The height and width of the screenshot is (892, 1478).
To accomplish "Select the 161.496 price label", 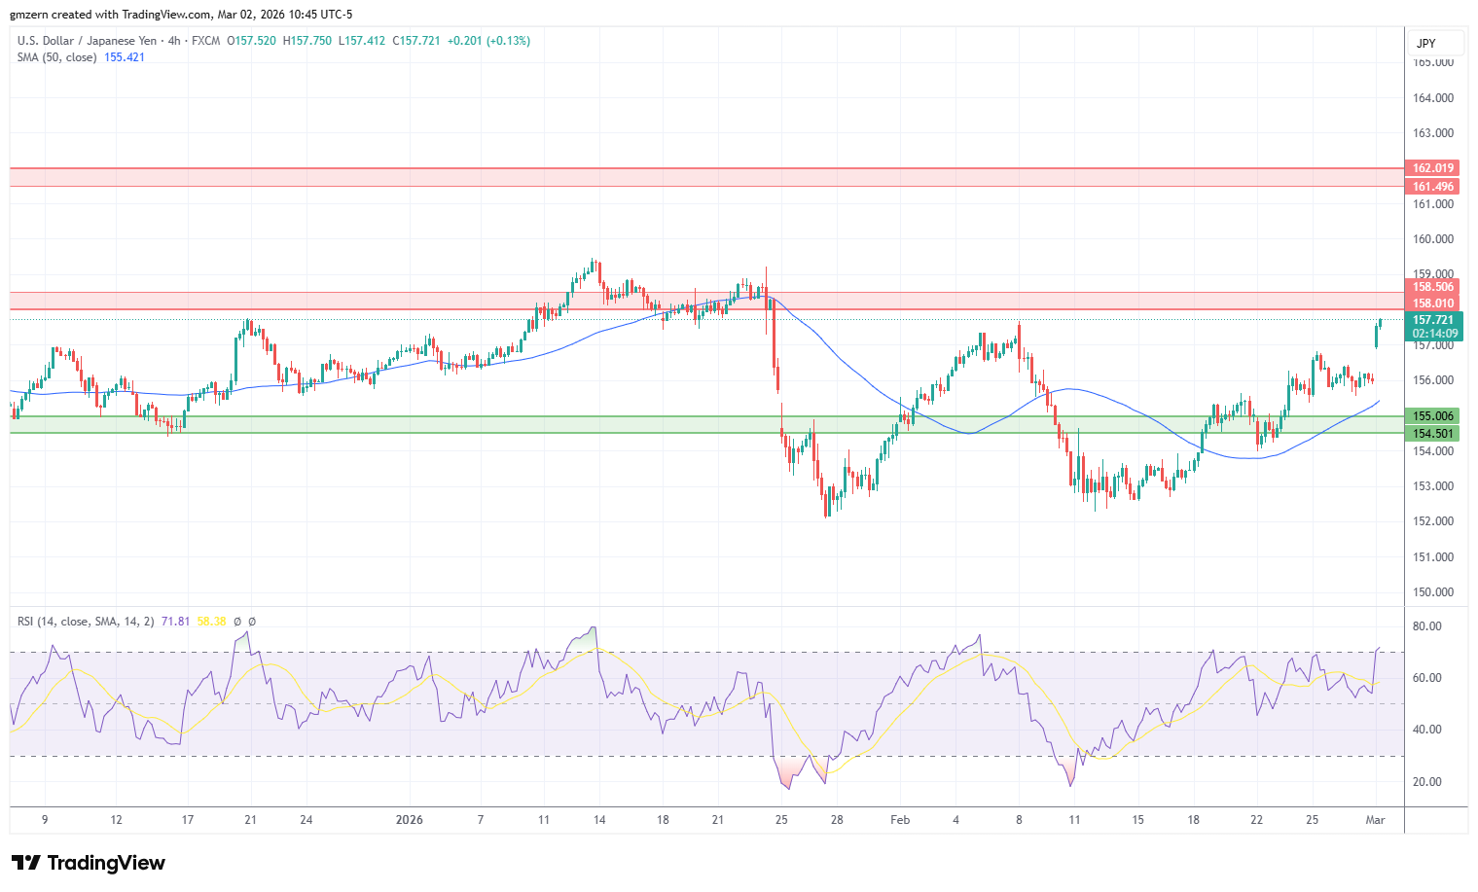I will tap(1432, 187).
